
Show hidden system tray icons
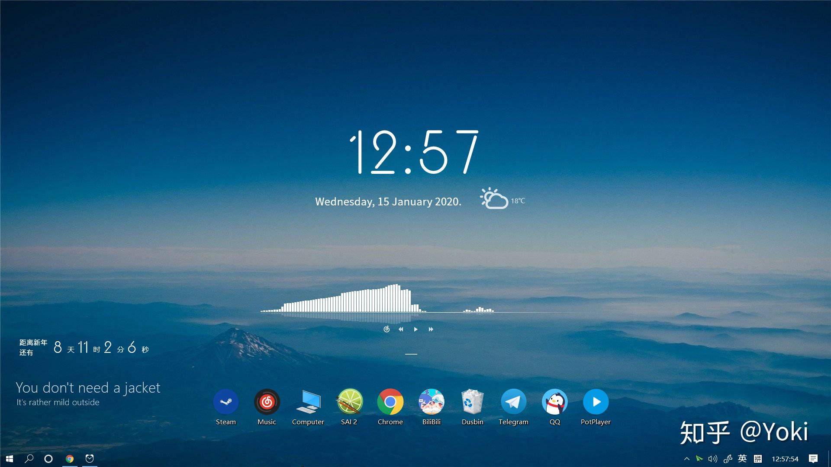[686, 459]
